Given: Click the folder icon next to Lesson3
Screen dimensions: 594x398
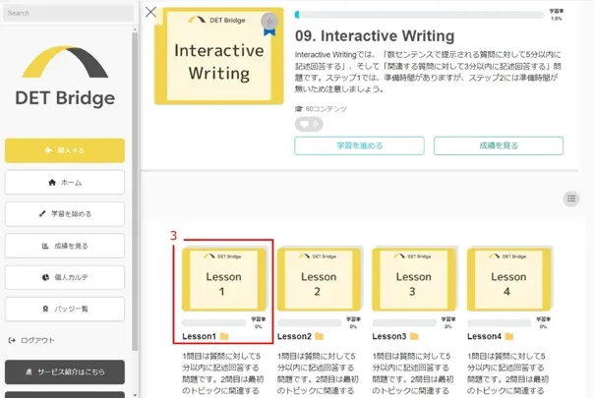Looking at the screenshot, I should click(414, 336).
